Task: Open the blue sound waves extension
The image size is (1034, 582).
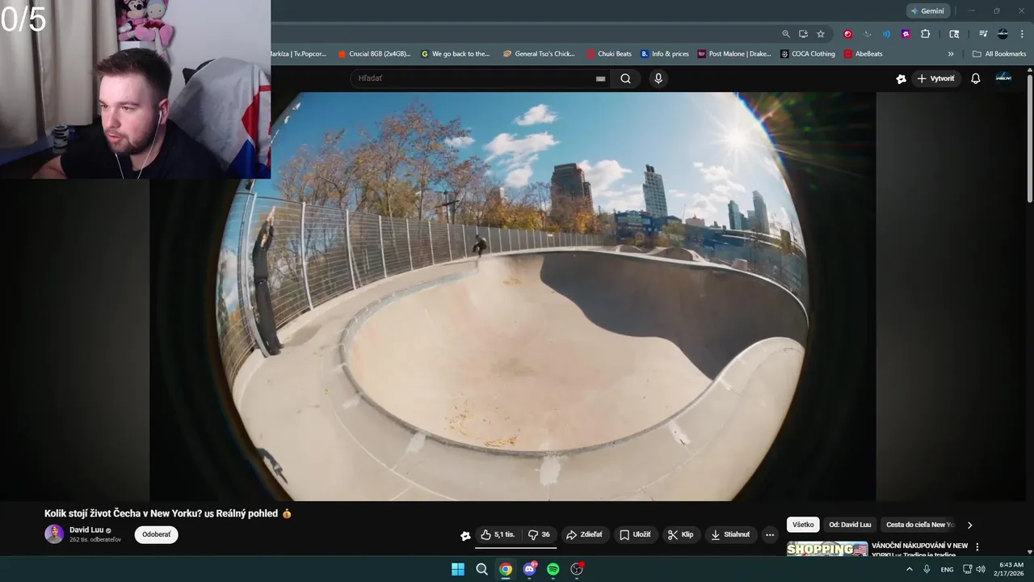Action: [x=886, y=34]
